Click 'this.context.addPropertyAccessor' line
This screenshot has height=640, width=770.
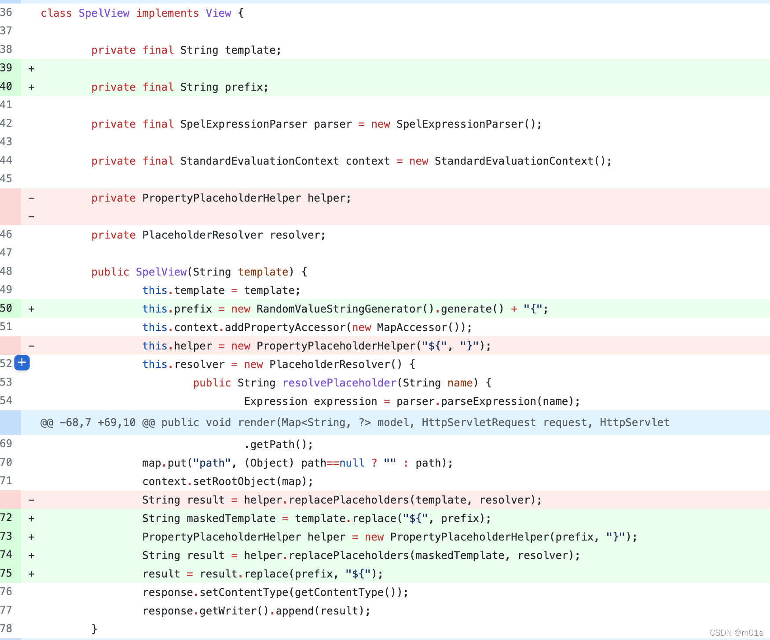(x=307, y=327)
